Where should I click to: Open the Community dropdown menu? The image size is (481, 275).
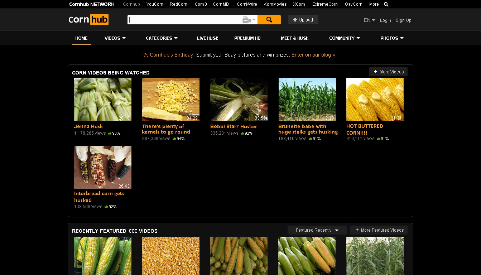coord(345,38)
